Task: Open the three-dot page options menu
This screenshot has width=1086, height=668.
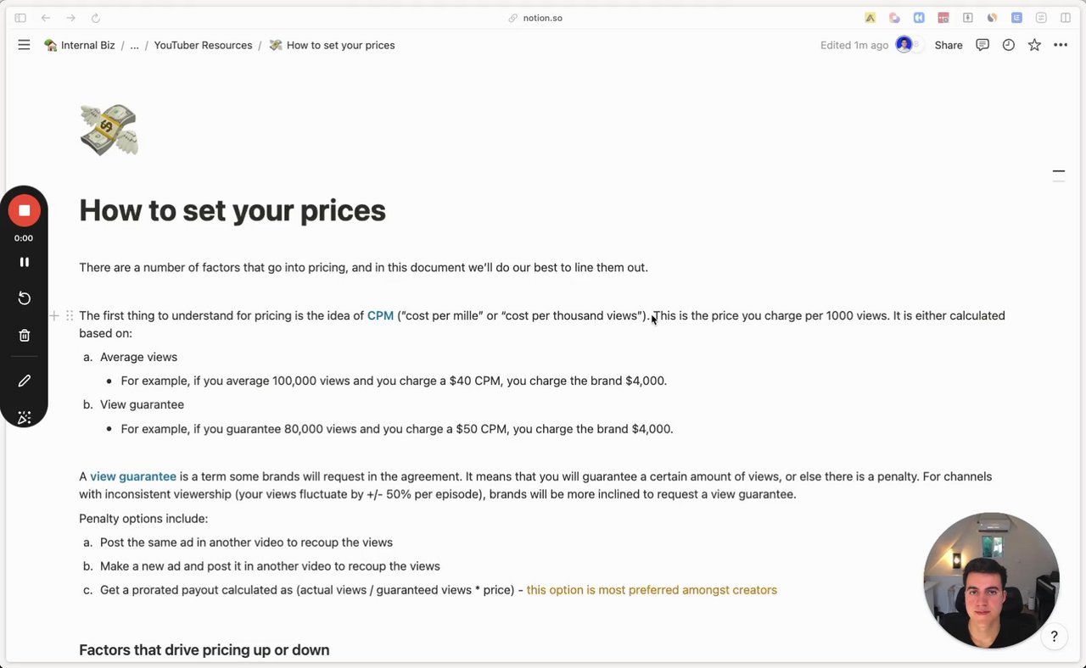Action: [x=1061, y=45]
